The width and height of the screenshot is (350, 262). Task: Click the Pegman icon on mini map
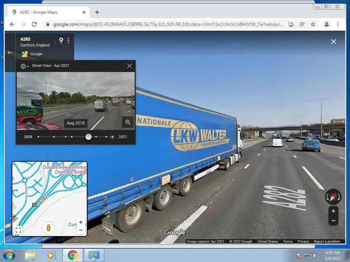(49, 228)
